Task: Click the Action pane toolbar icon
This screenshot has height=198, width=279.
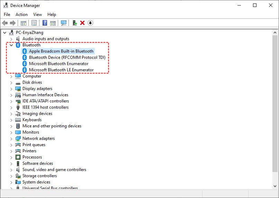Action: click(53, 23)
